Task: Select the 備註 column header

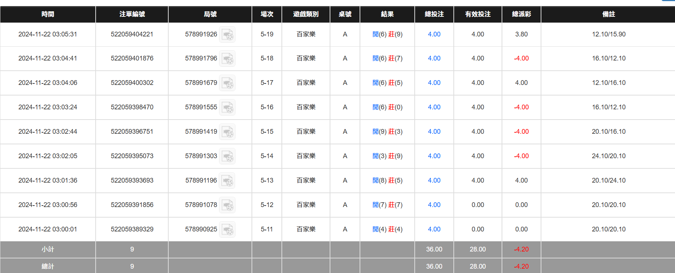Action: 608,14
